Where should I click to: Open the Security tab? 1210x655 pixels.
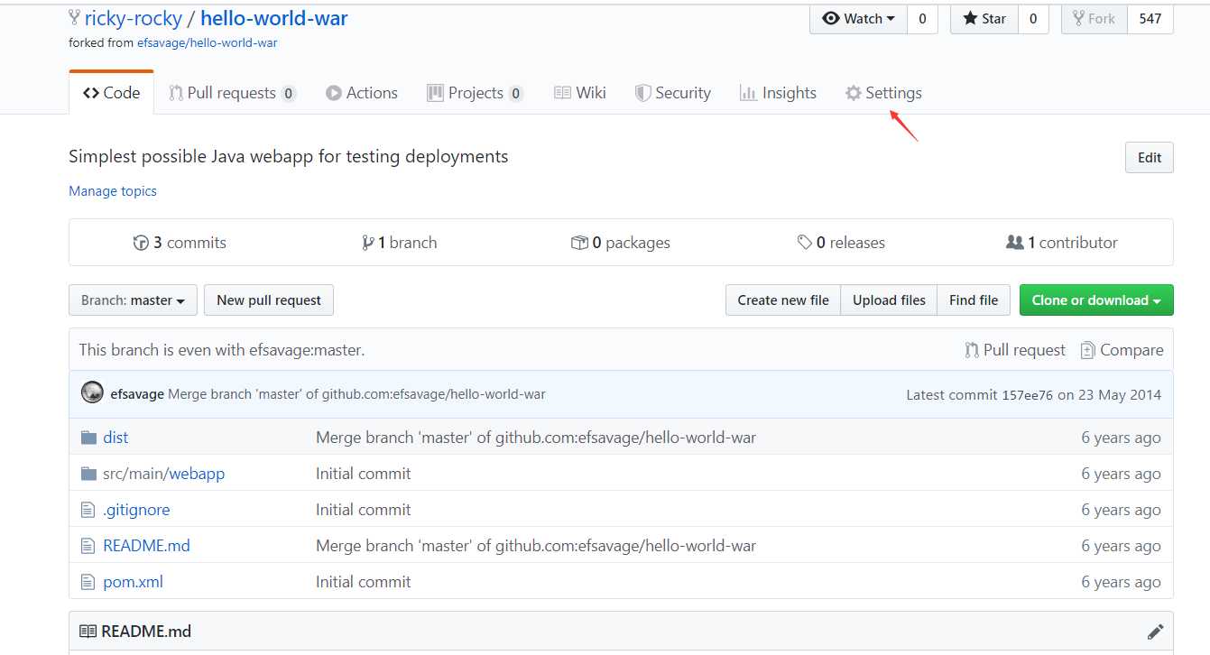coord(673,93)
